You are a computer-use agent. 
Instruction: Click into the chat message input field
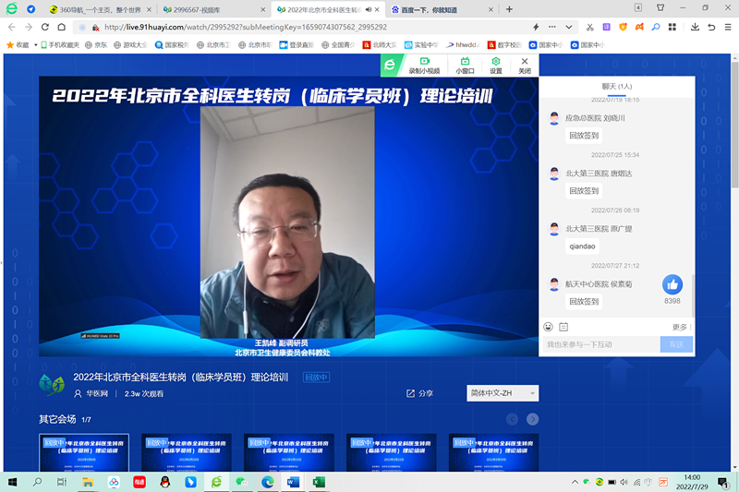click(x=601, y=344)
